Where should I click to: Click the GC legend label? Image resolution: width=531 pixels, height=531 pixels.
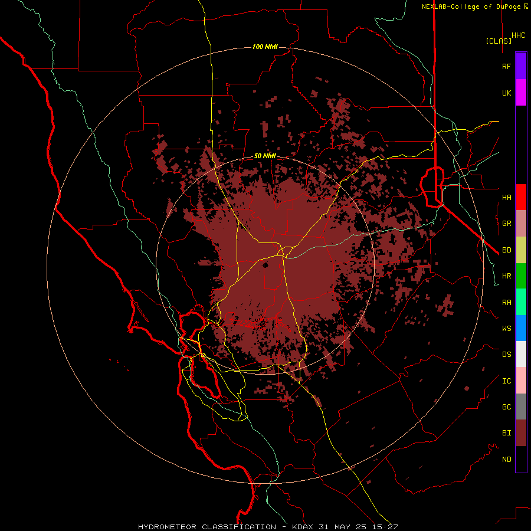point(507,407)
